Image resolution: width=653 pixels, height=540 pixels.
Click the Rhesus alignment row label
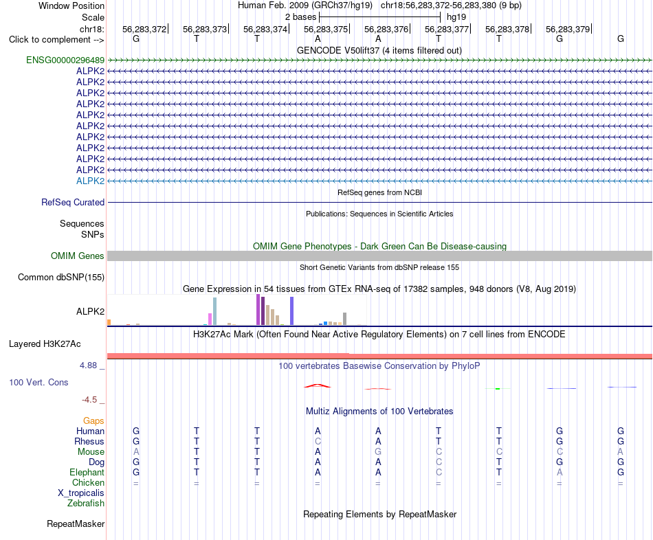(x=89, y=441)
